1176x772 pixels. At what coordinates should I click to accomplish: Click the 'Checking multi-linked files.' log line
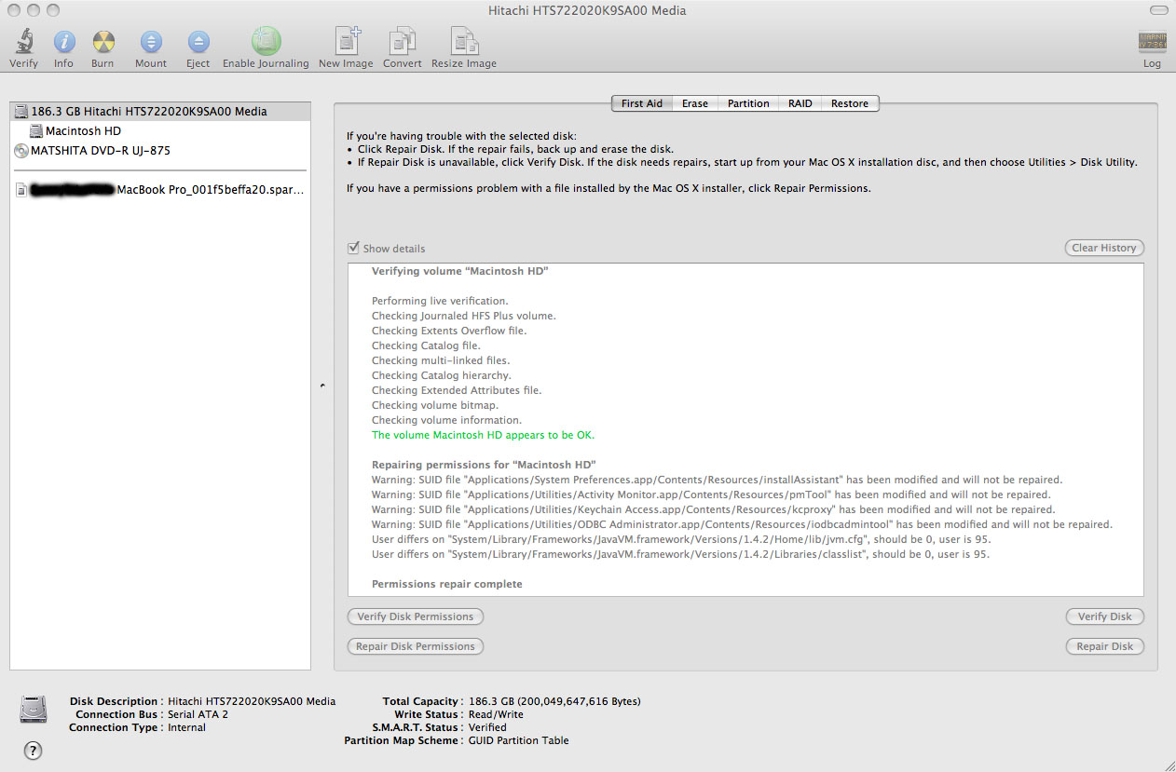tap(441, 360)
